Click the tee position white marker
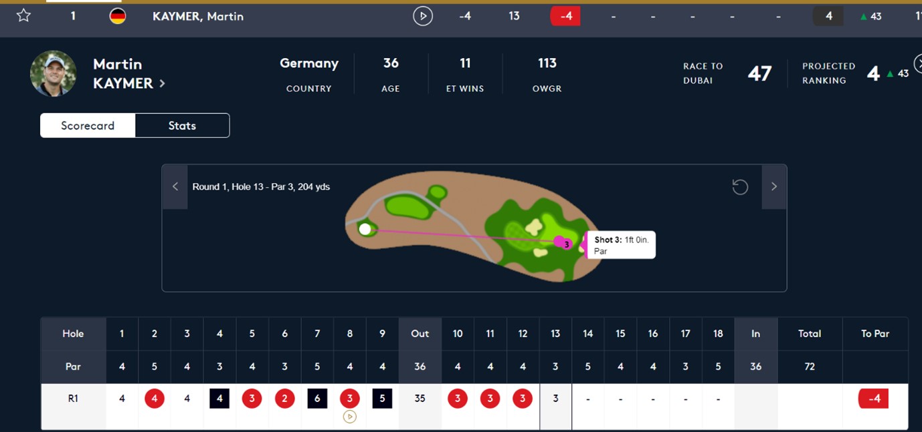 (365, 230)
